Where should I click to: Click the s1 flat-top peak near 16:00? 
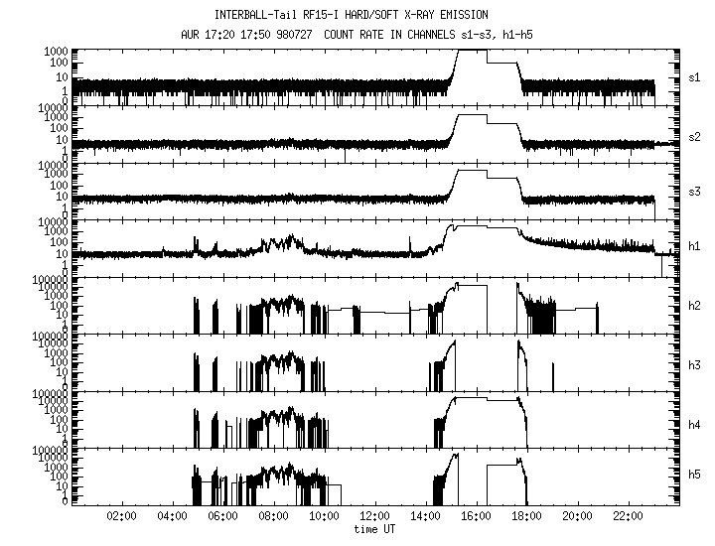[x=472, y=51]
